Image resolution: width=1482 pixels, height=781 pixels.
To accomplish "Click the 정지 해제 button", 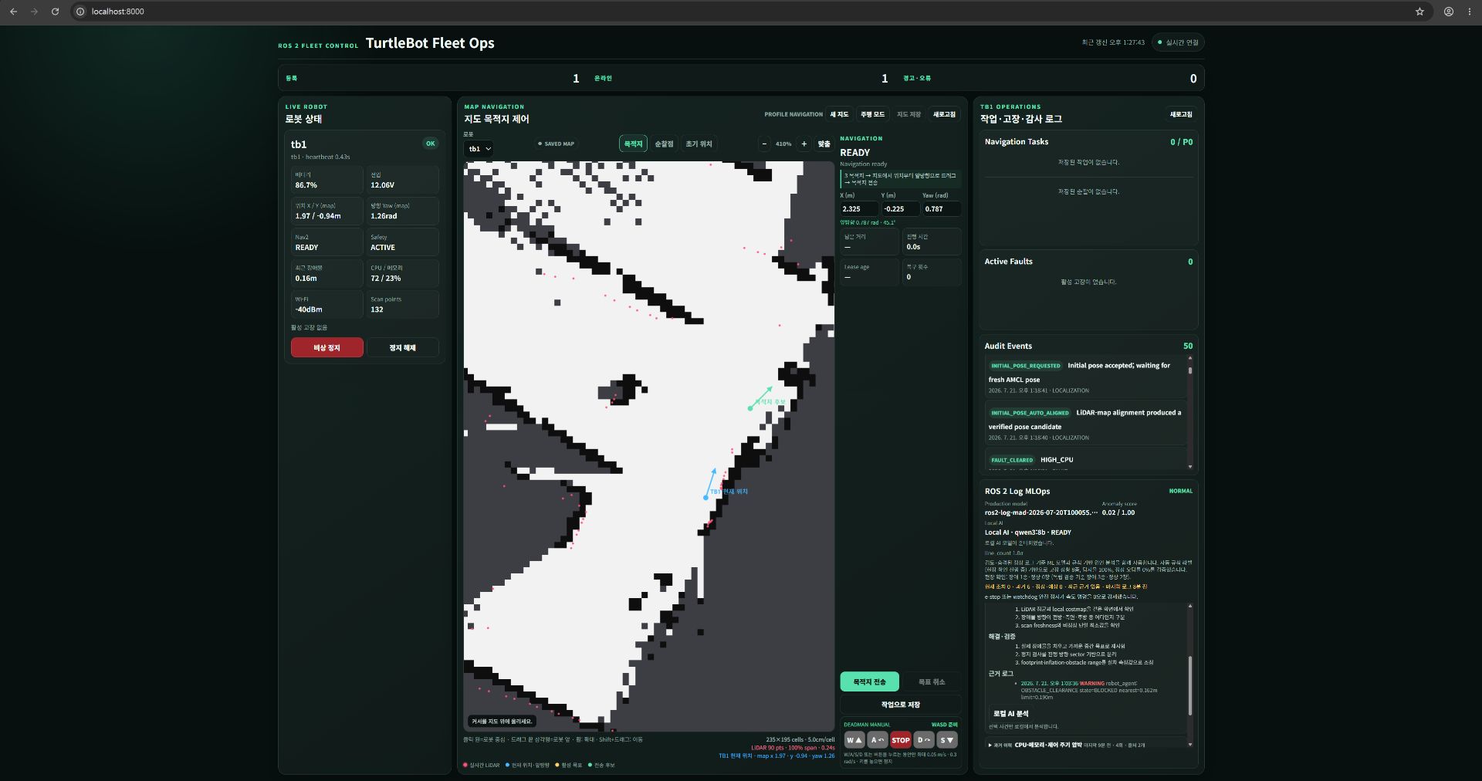I will pos(402,347).
